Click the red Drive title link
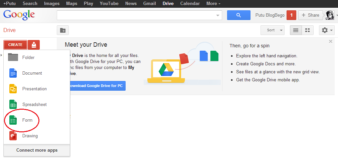Screen dimensions: 338x160 9,30
